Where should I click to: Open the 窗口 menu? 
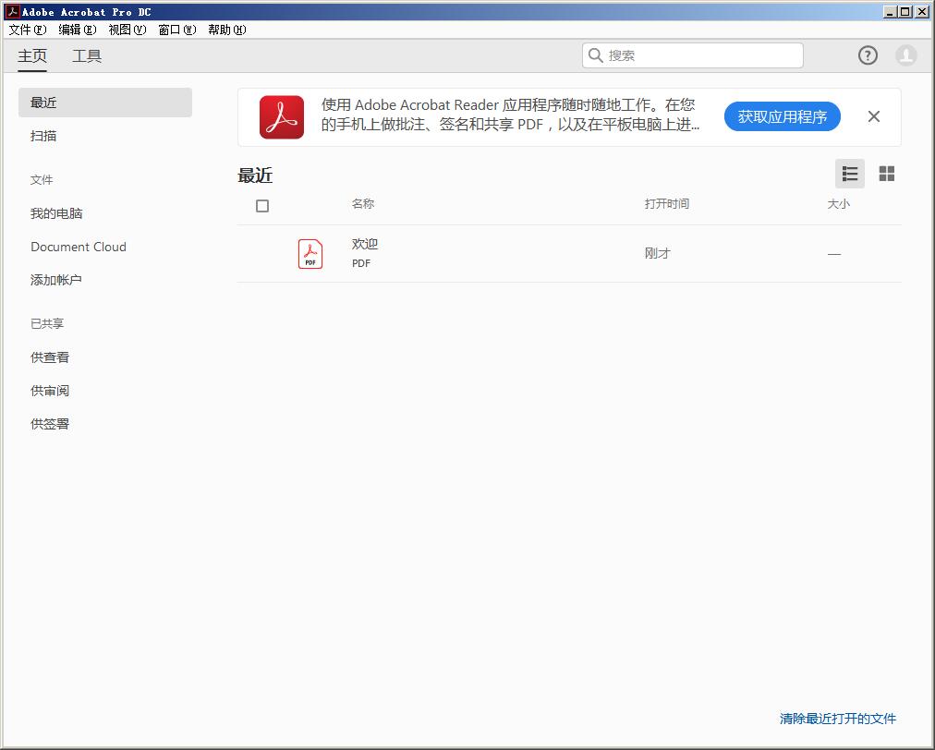[177, 30]
